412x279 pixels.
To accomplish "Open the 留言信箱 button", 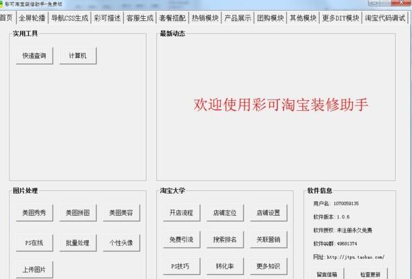I will [x=327, y=274].
